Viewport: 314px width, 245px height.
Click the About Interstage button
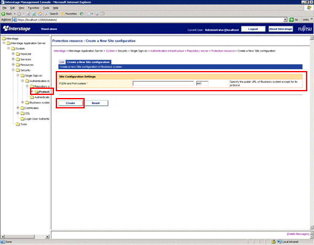280,29
